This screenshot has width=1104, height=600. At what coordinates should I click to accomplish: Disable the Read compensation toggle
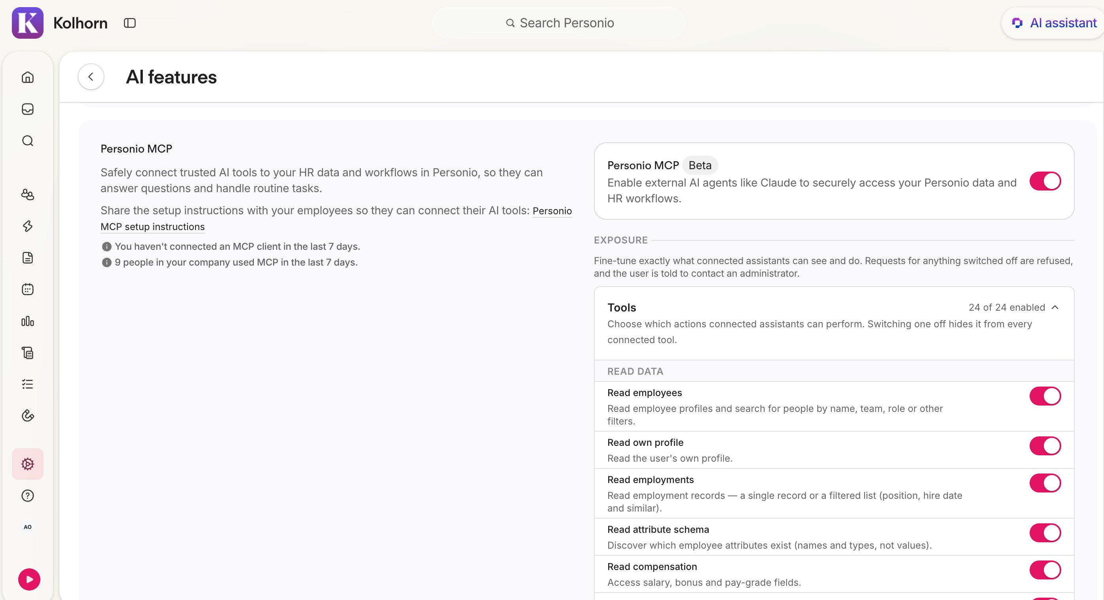pyautogui.click(x=1045, y=570)
